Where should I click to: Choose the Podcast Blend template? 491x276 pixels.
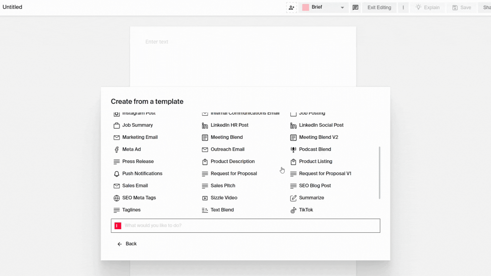click(x=315, y=149)
